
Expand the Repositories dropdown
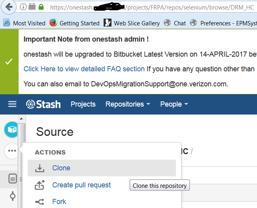(128, 104)
